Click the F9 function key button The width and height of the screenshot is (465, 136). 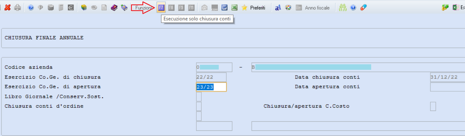181,8
